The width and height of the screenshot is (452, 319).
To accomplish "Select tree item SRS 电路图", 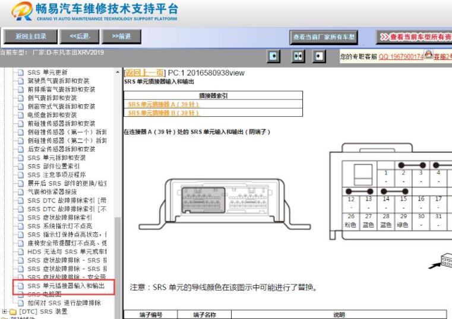I will 45,294.
